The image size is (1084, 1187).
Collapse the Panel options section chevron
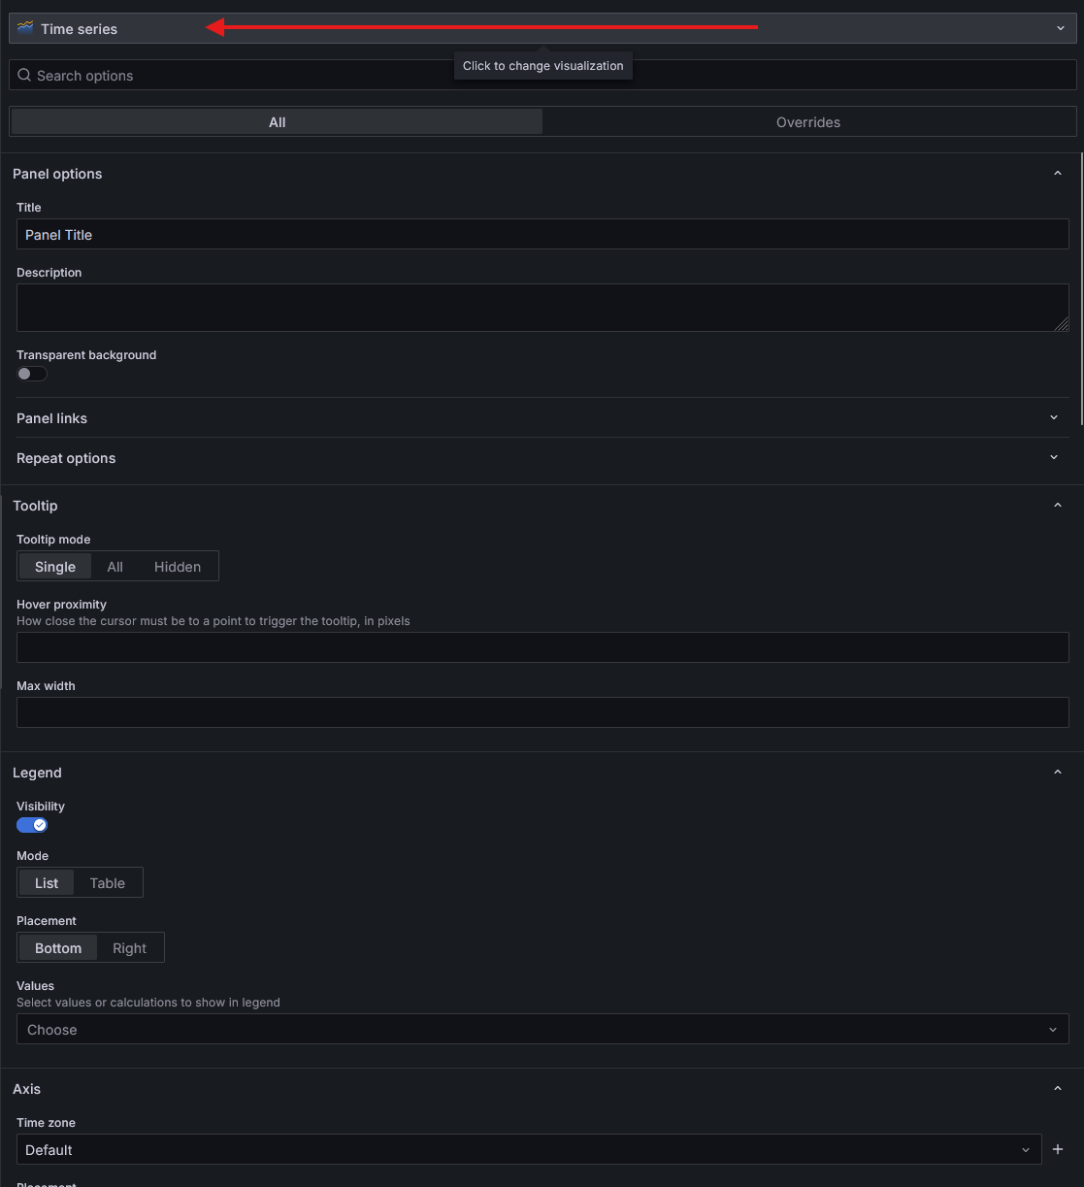[1058, 174]
